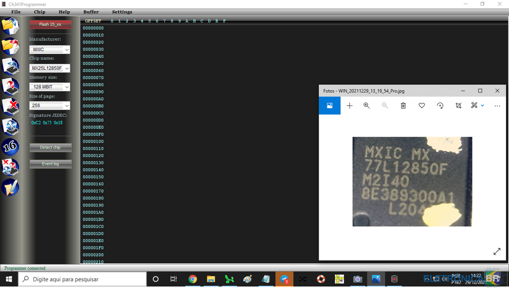Click the open file folder icon in sidebar
The image size is (509, 288).
click(10, 26)
